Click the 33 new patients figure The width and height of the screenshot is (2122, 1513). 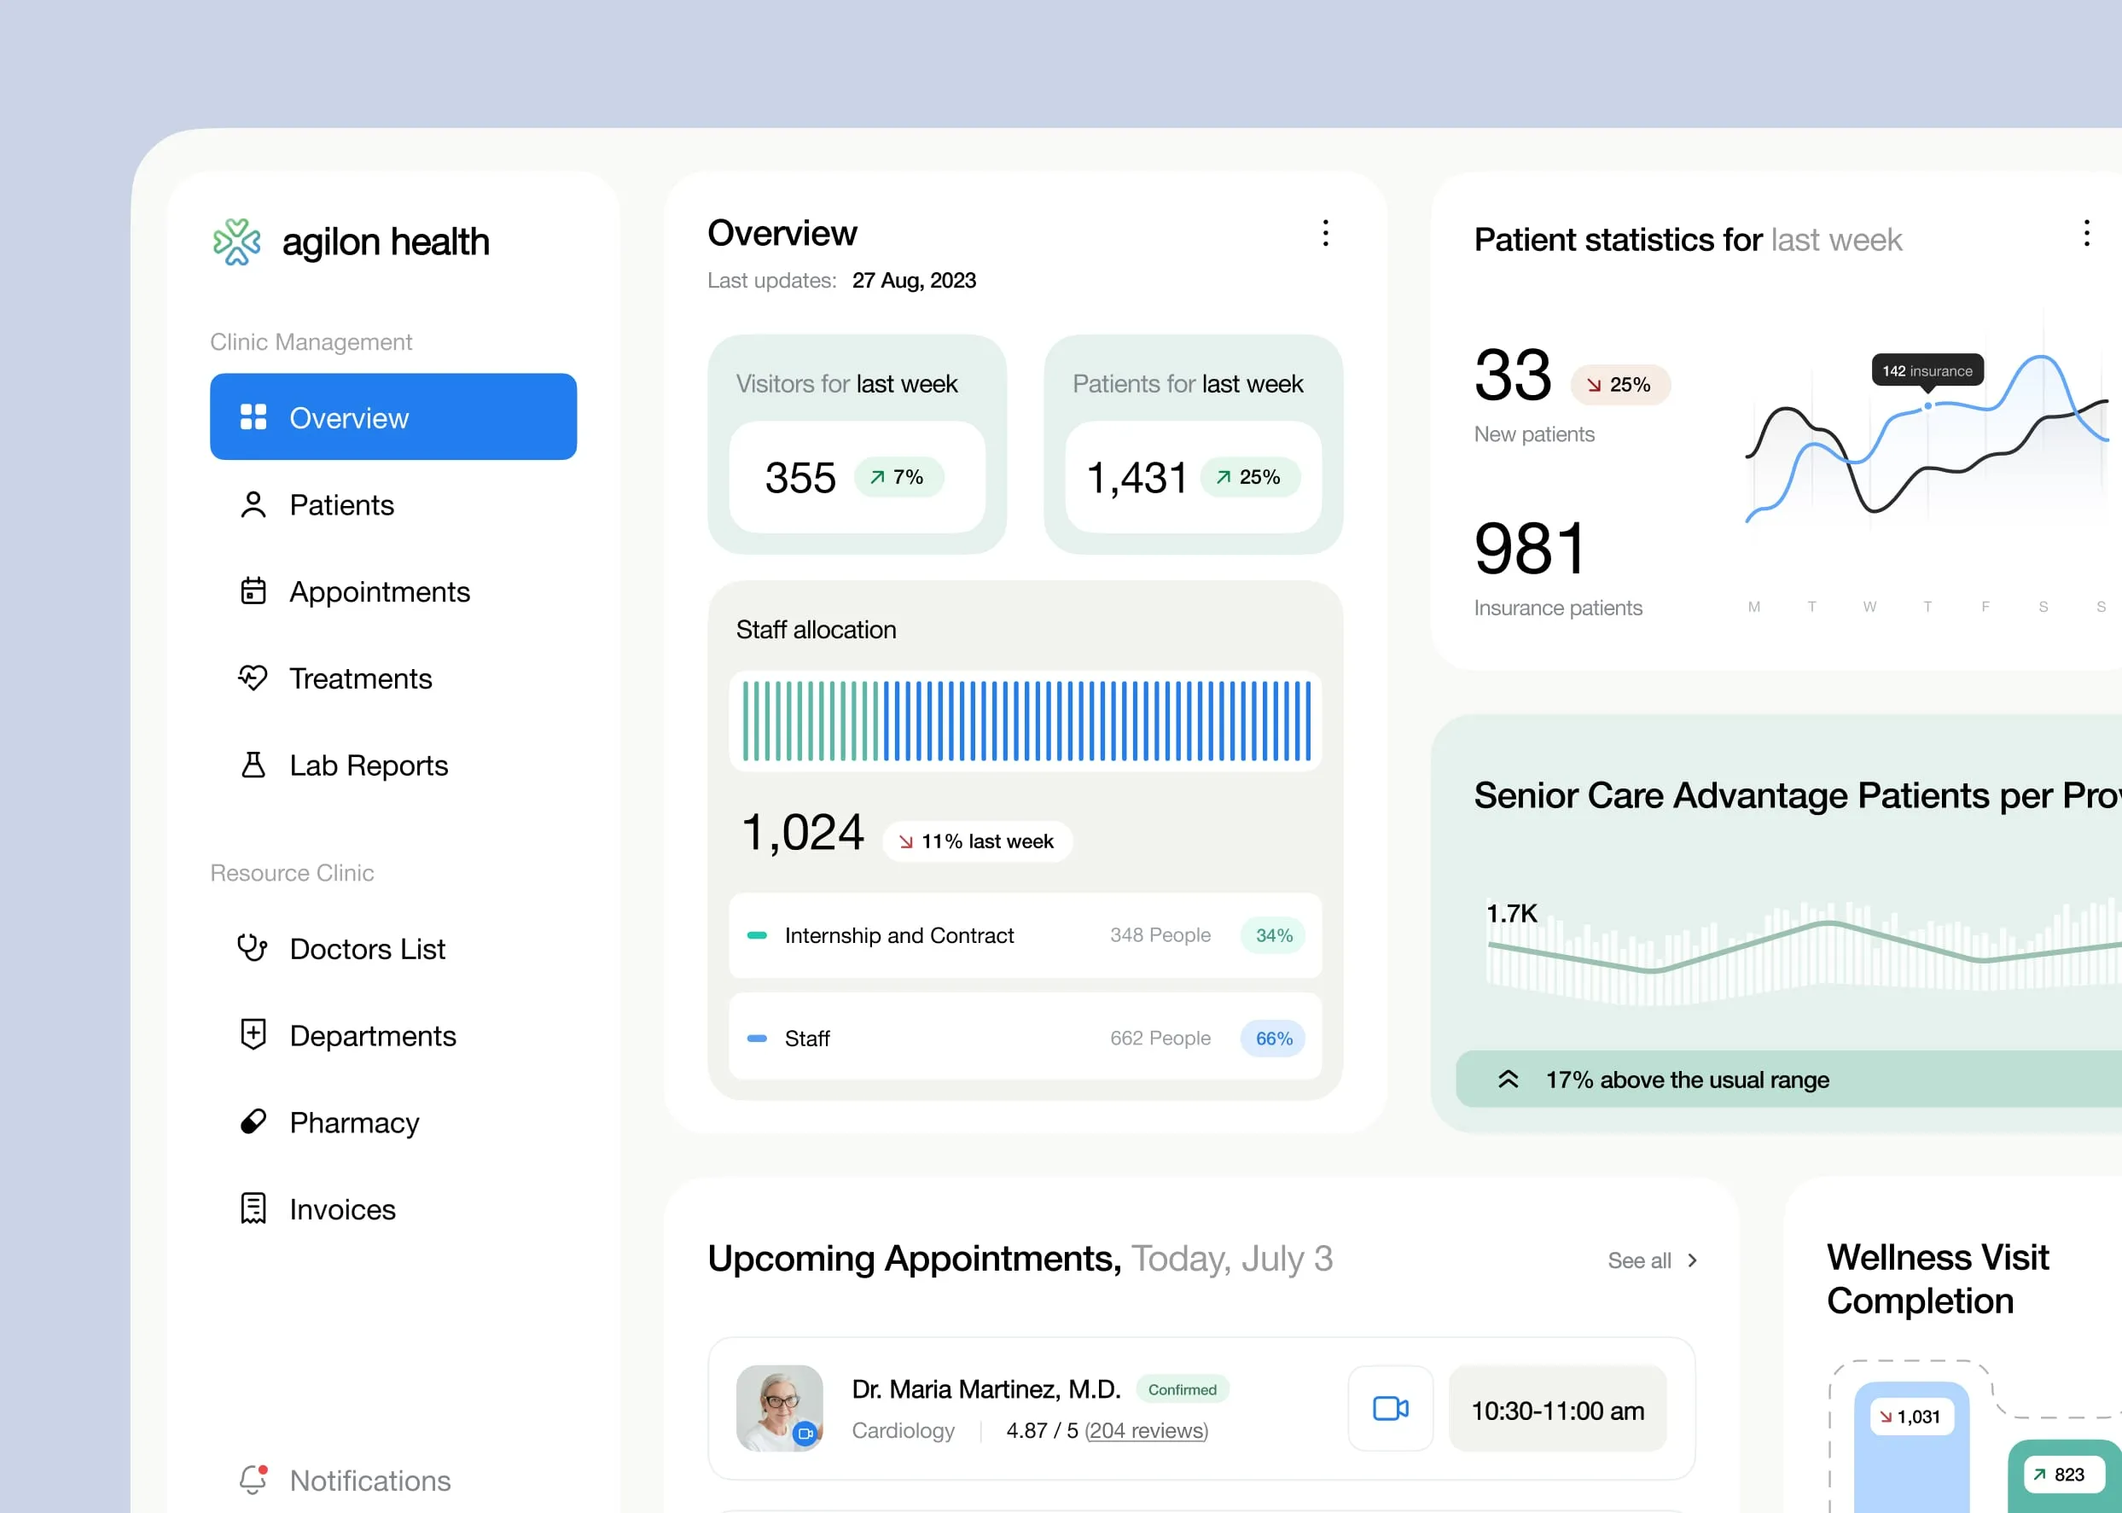(x=1513, y=375)
